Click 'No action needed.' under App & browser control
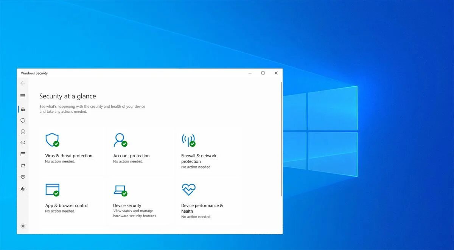Image resolution: width=454 pixels, height=250 pixels. [60, 211]
